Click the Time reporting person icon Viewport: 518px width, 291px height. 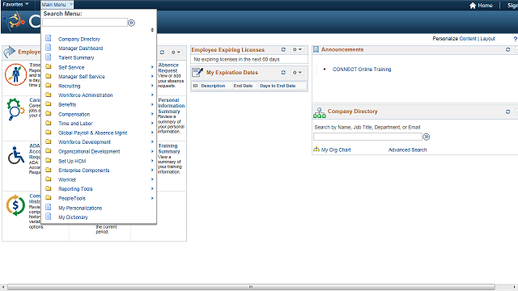[x=15, y=74]
